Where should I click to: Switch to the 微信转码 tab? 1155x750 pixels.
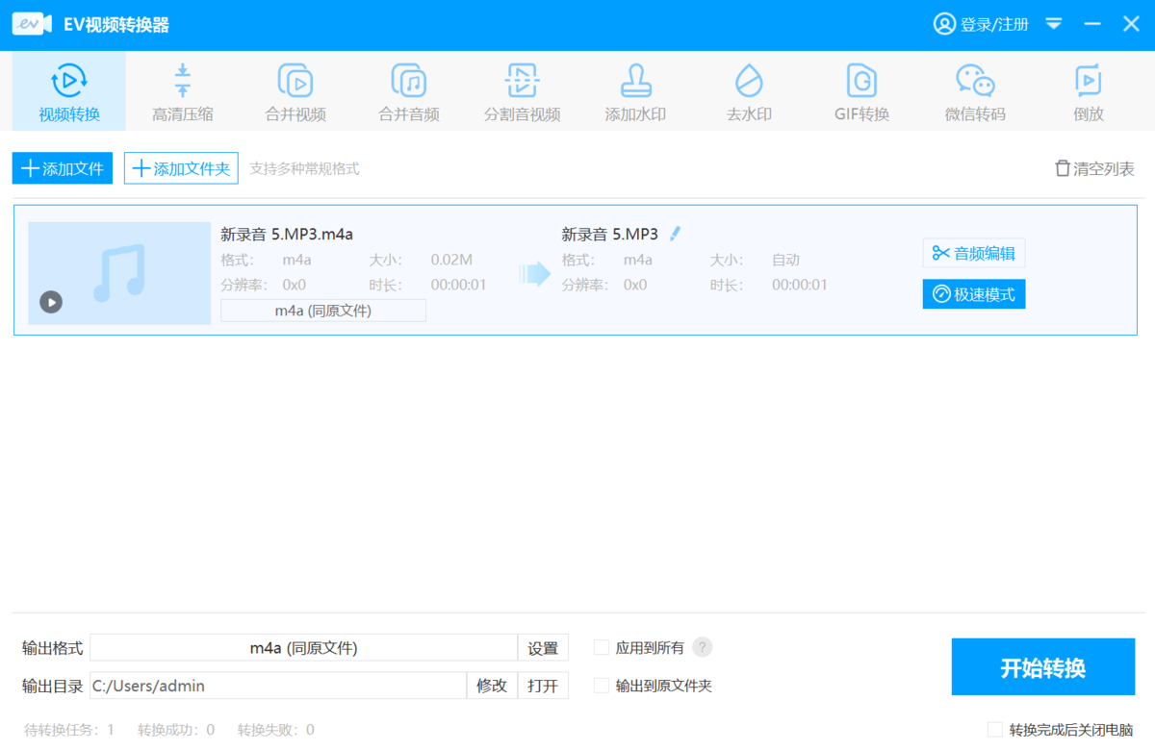974,89
